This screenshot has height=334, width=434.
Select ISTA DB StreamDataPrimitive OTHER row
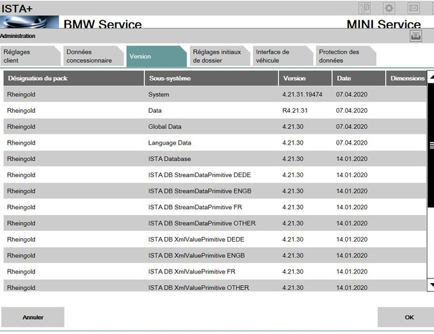point(214,223)
